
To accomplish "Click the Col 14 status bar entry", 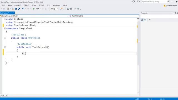I will coord(150,99).
